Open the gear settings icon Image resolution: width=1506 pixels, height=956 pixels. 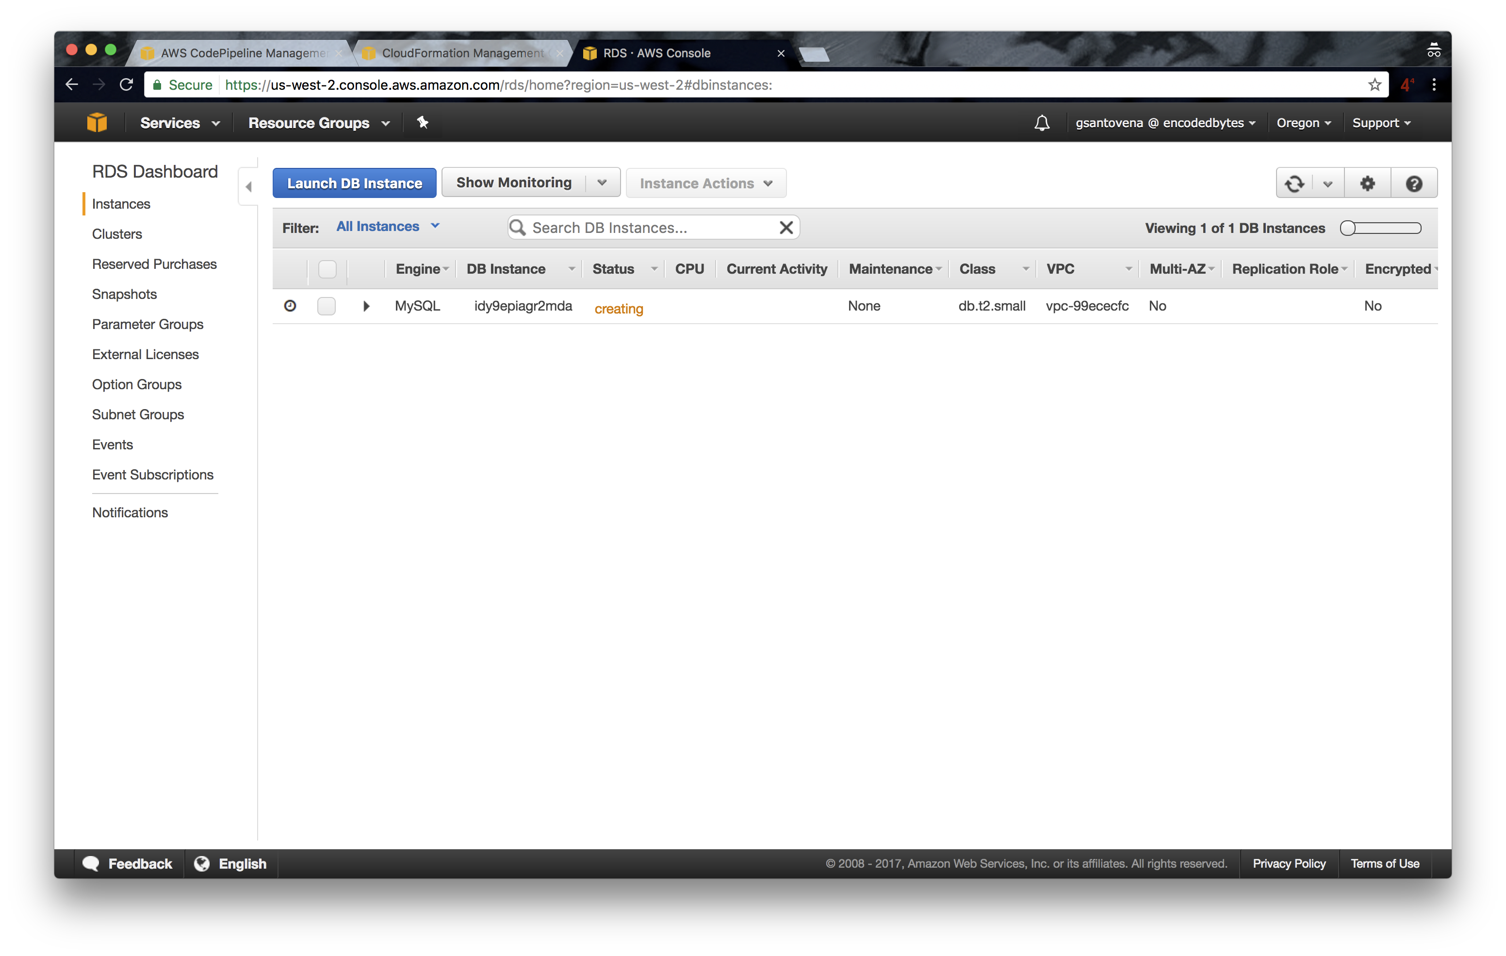(1367, 183)
